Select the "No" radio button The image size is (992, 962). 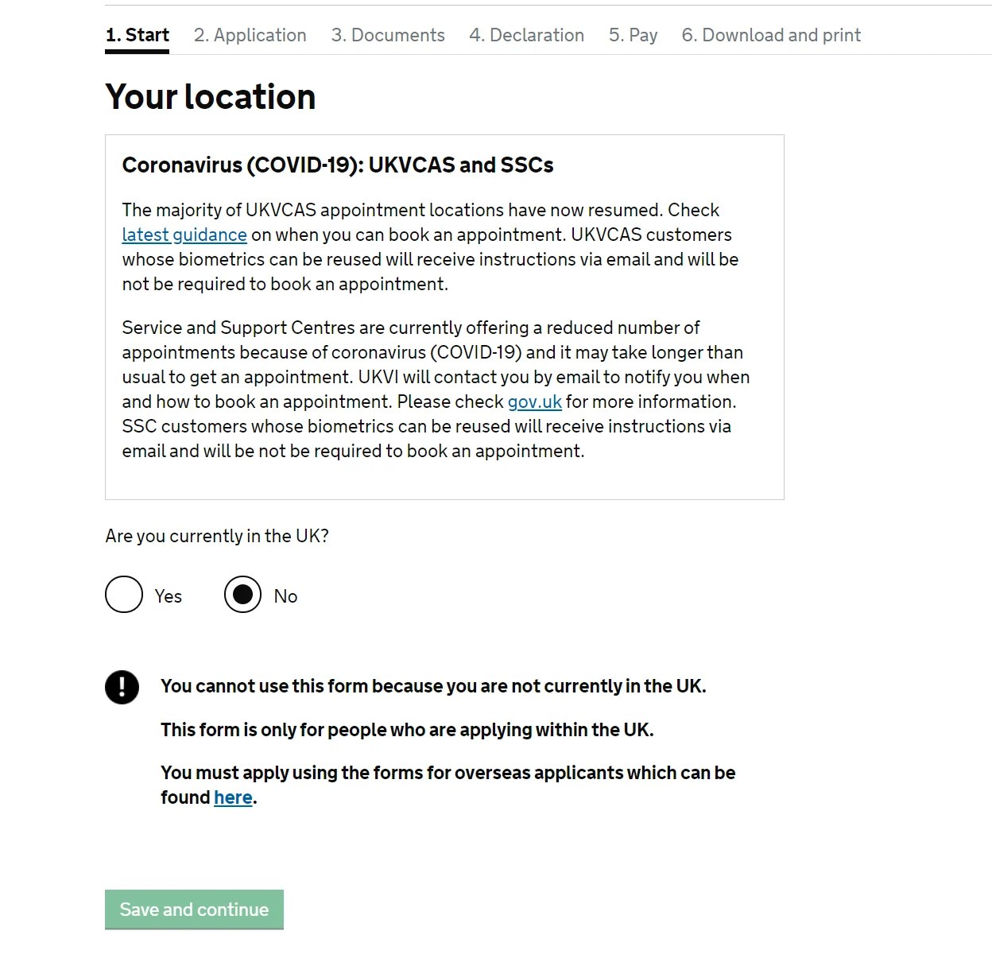[x=242, y=595]
